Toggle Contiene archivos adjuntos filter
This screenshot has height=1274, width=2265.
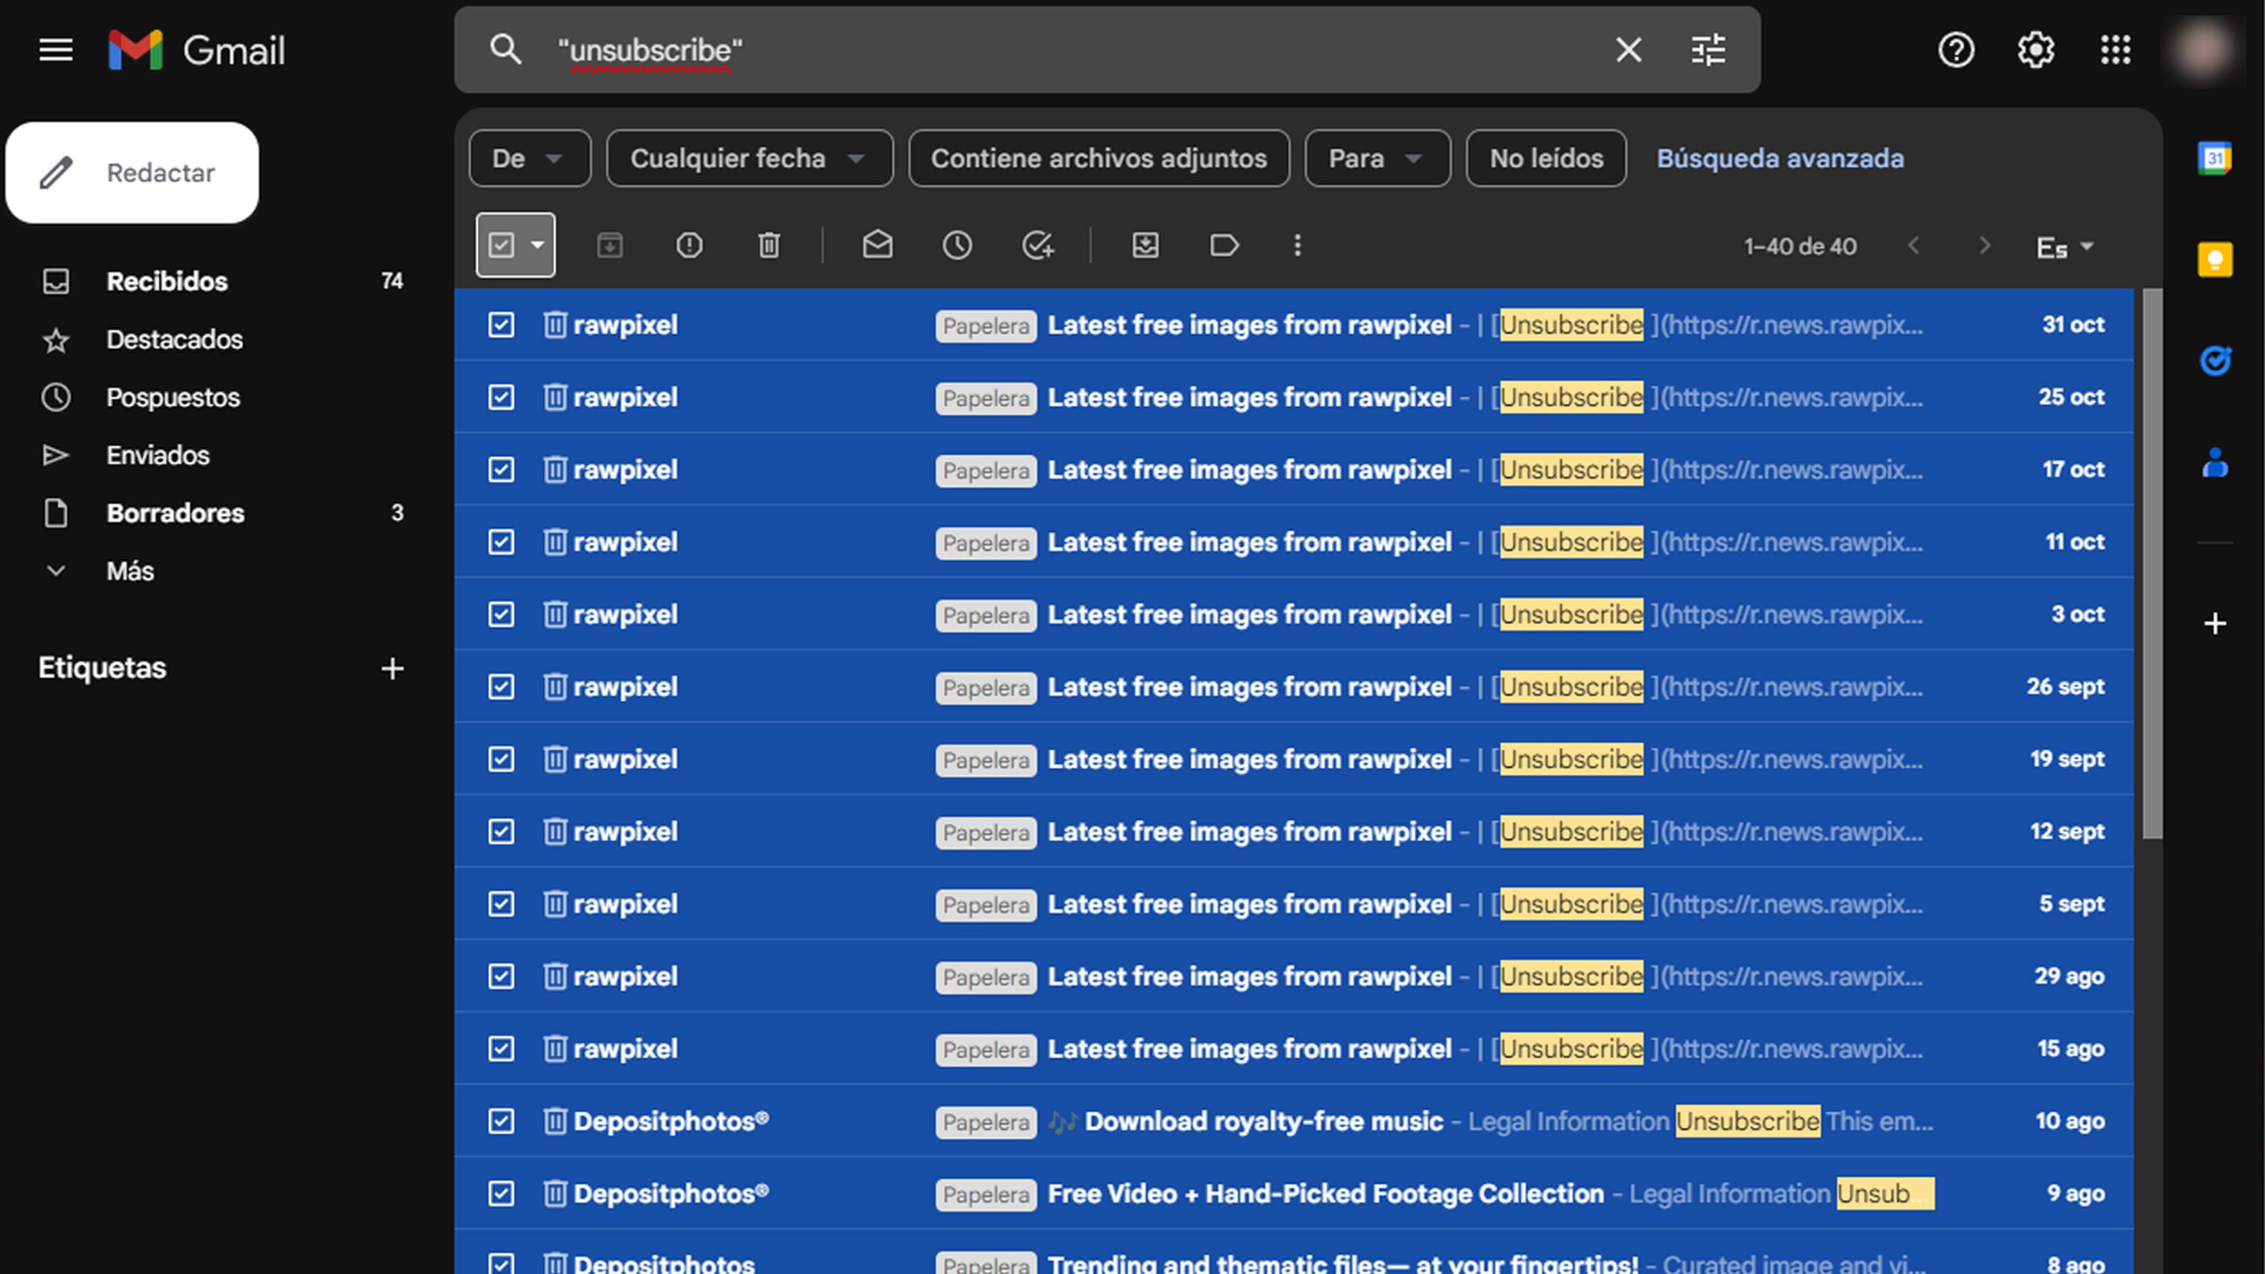pyautogui.click(x=1099, y=158)
